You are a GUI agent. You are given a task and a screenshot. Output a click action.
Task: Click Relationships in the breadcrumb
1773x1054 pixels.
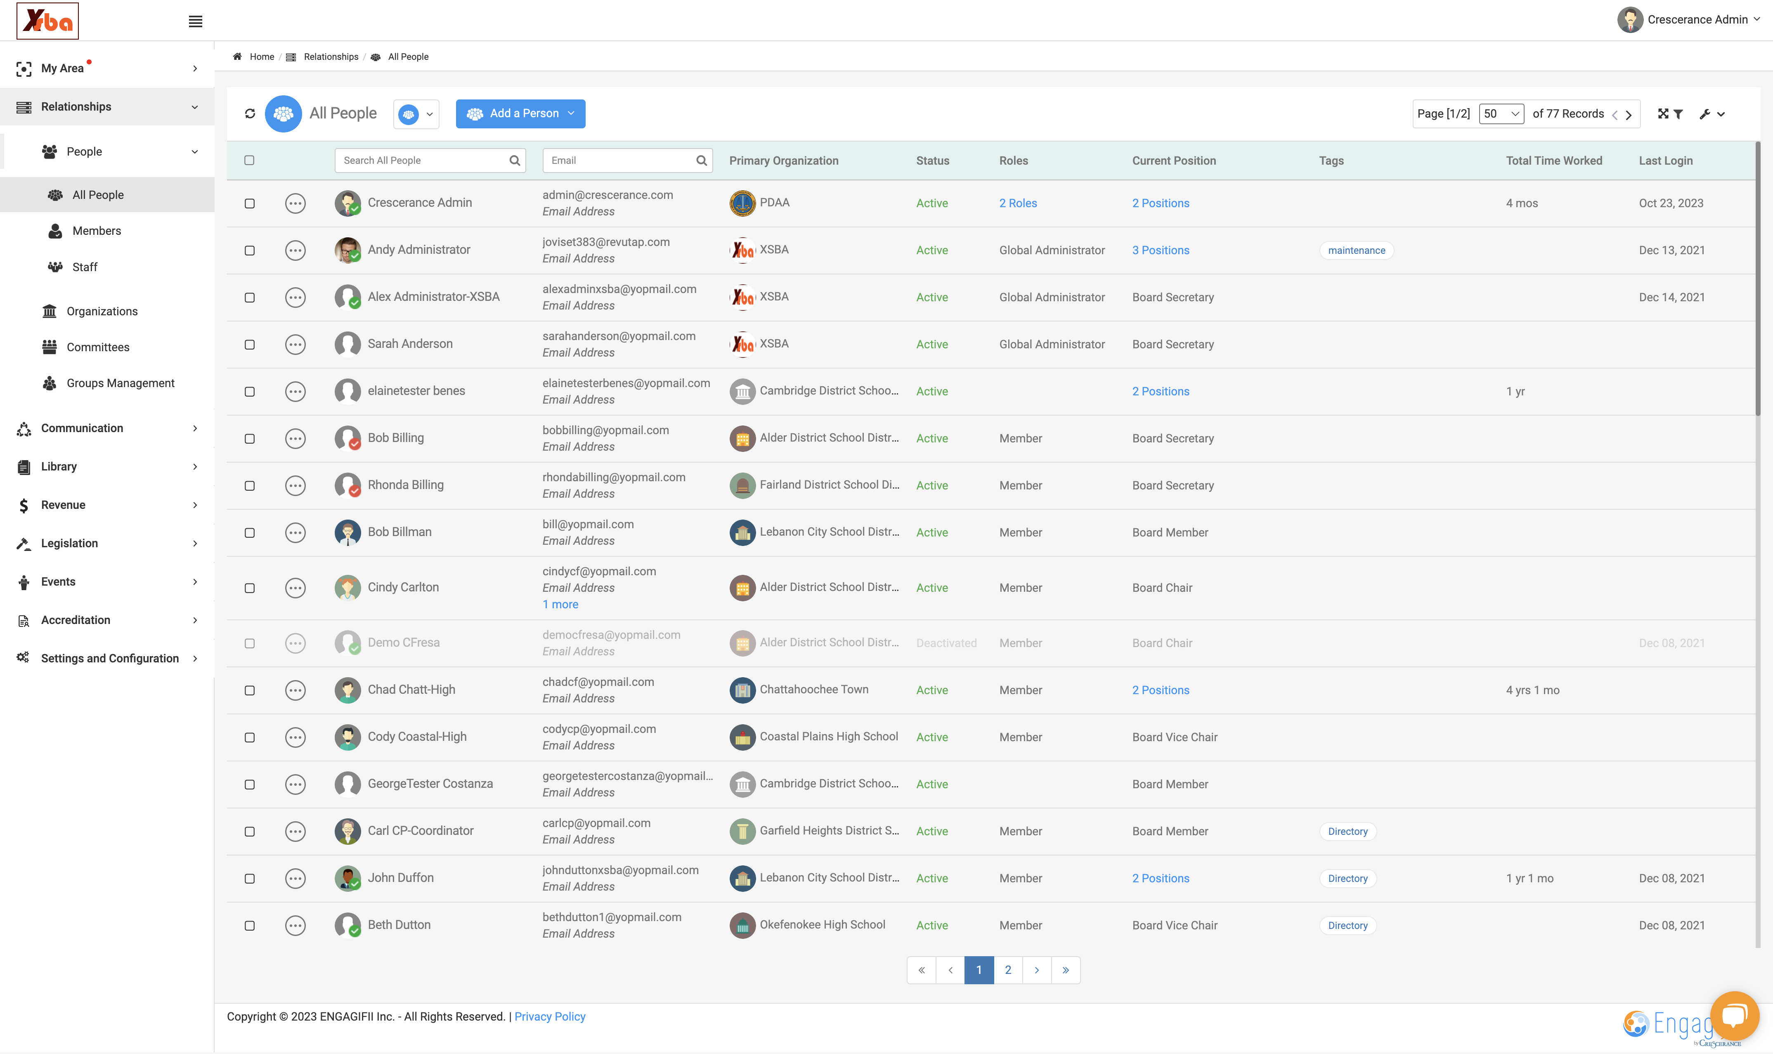click(331, 57)
